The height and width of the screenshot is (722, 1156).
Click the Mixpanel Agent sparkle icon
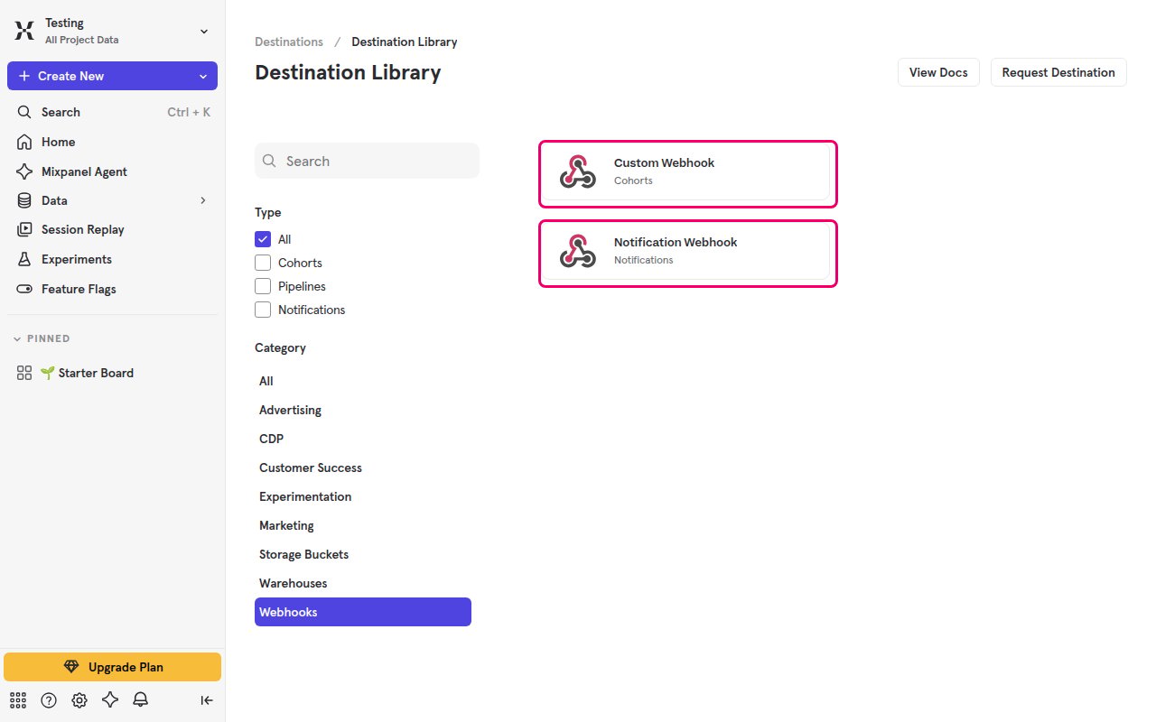pos(24,171)
